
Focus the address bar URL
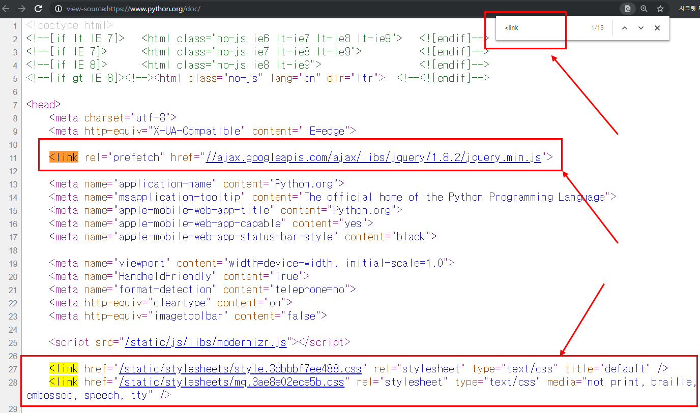coord(133,9)
